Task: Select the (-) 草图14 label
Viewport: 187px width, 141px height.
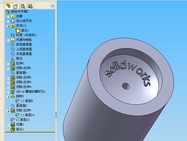Action: [x=28, y=115]
